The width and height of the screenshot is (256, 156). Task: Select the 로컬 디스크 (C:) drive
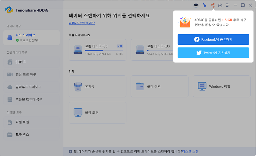[x=98, y=50]
